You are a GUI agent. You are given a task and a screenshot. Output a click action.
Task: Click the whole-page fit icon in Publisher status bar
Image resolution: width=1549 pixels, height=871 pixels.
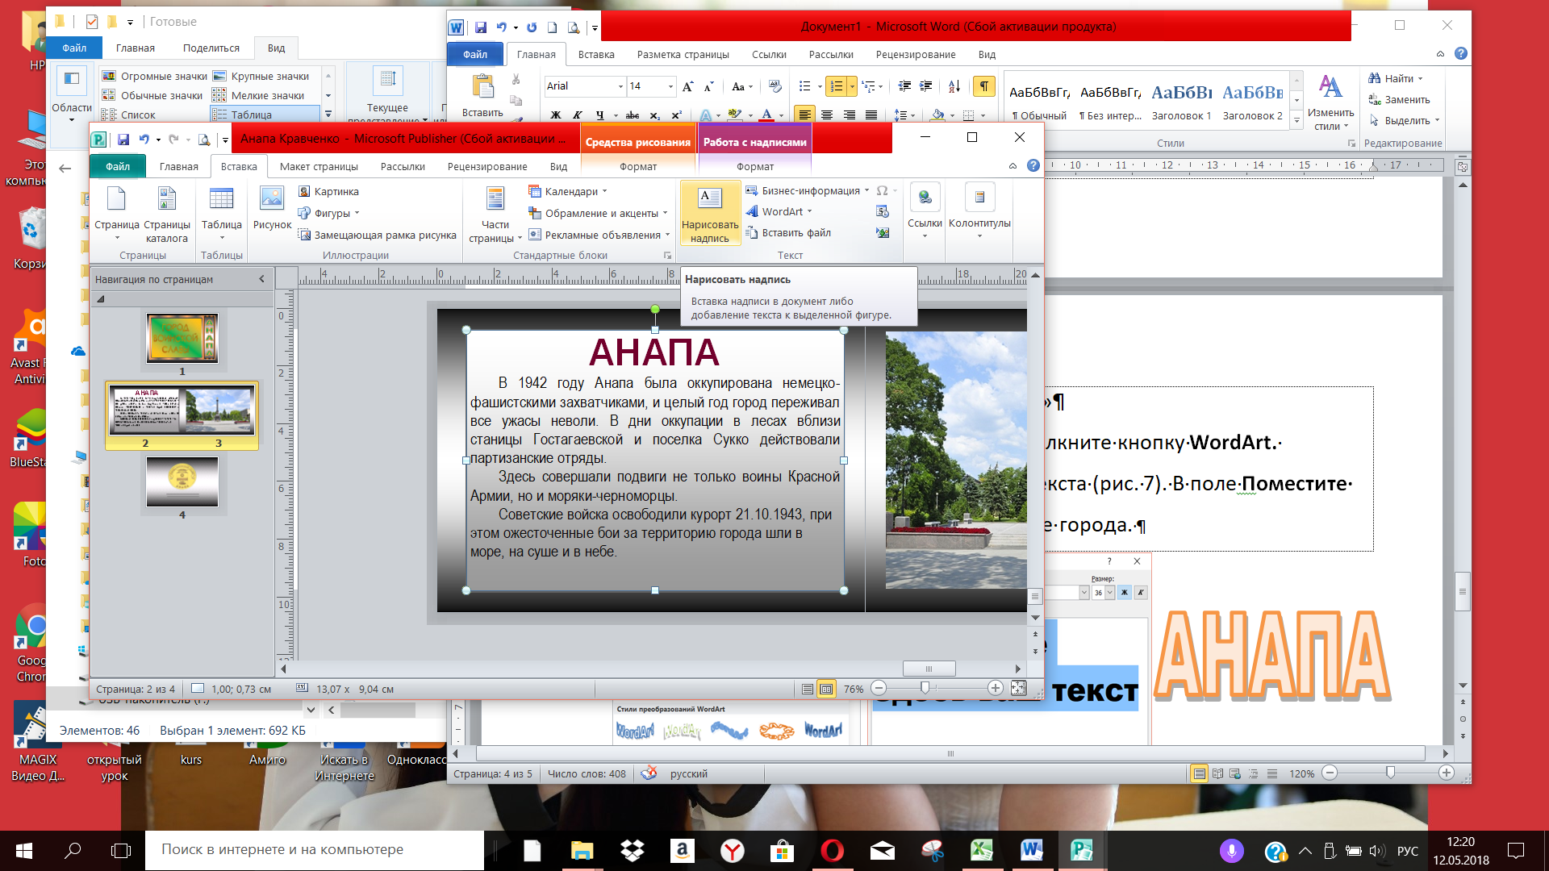(x=1019, y=688)
